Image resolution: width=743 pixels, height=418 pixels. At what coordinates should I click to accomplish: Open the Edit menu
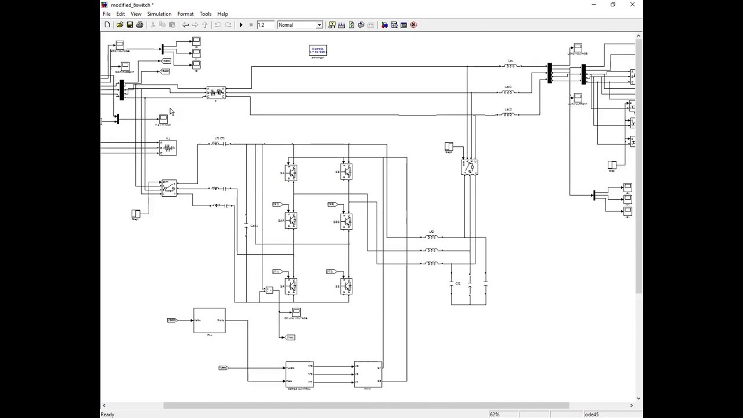point(120,14)
